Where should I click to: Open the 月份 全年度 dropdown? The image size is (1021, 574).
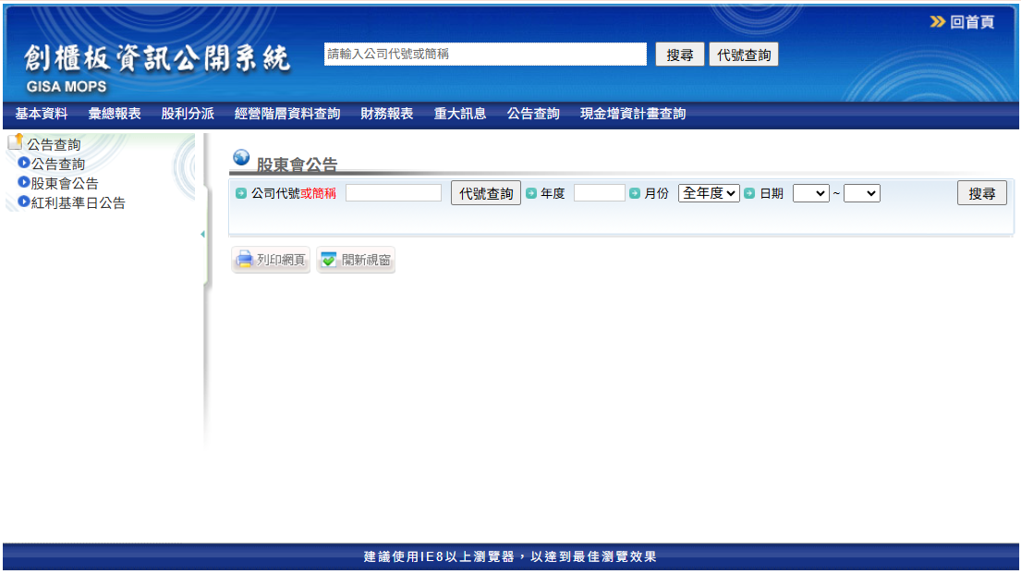tap(709, 193)
